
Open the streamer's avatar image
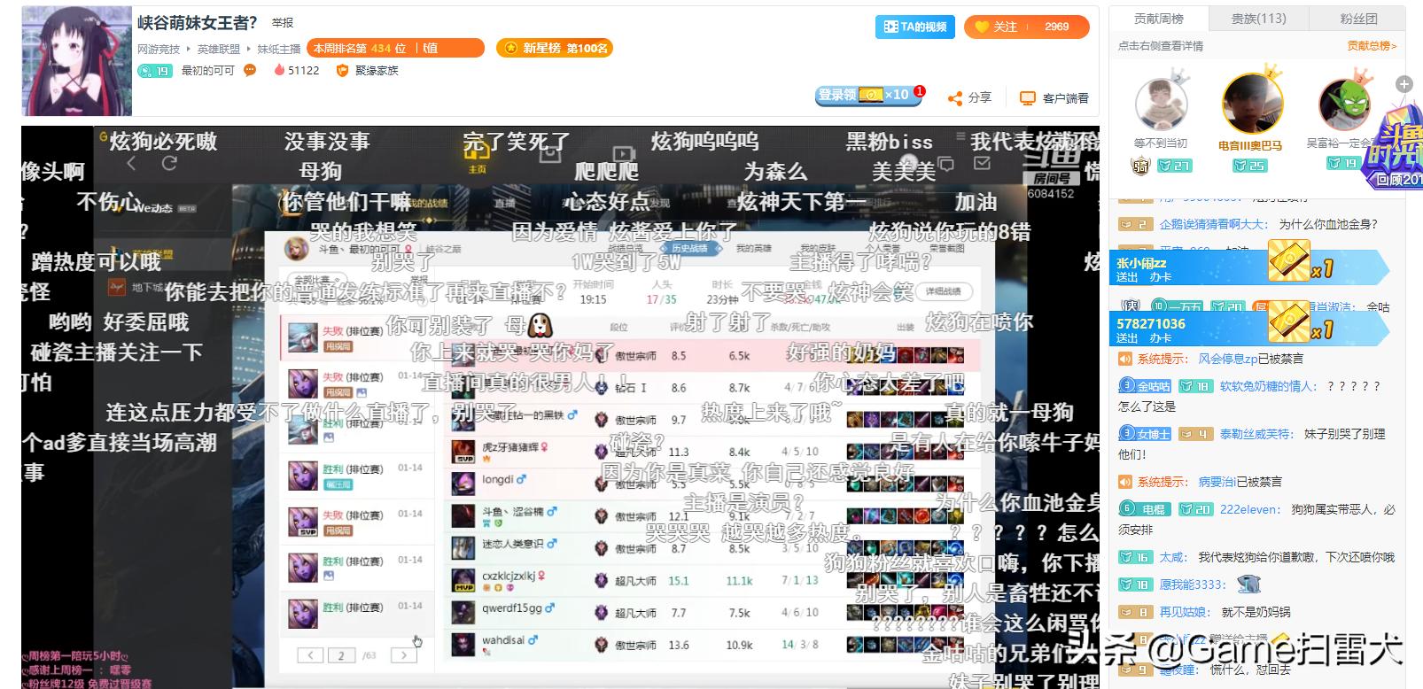coord(76,60)
